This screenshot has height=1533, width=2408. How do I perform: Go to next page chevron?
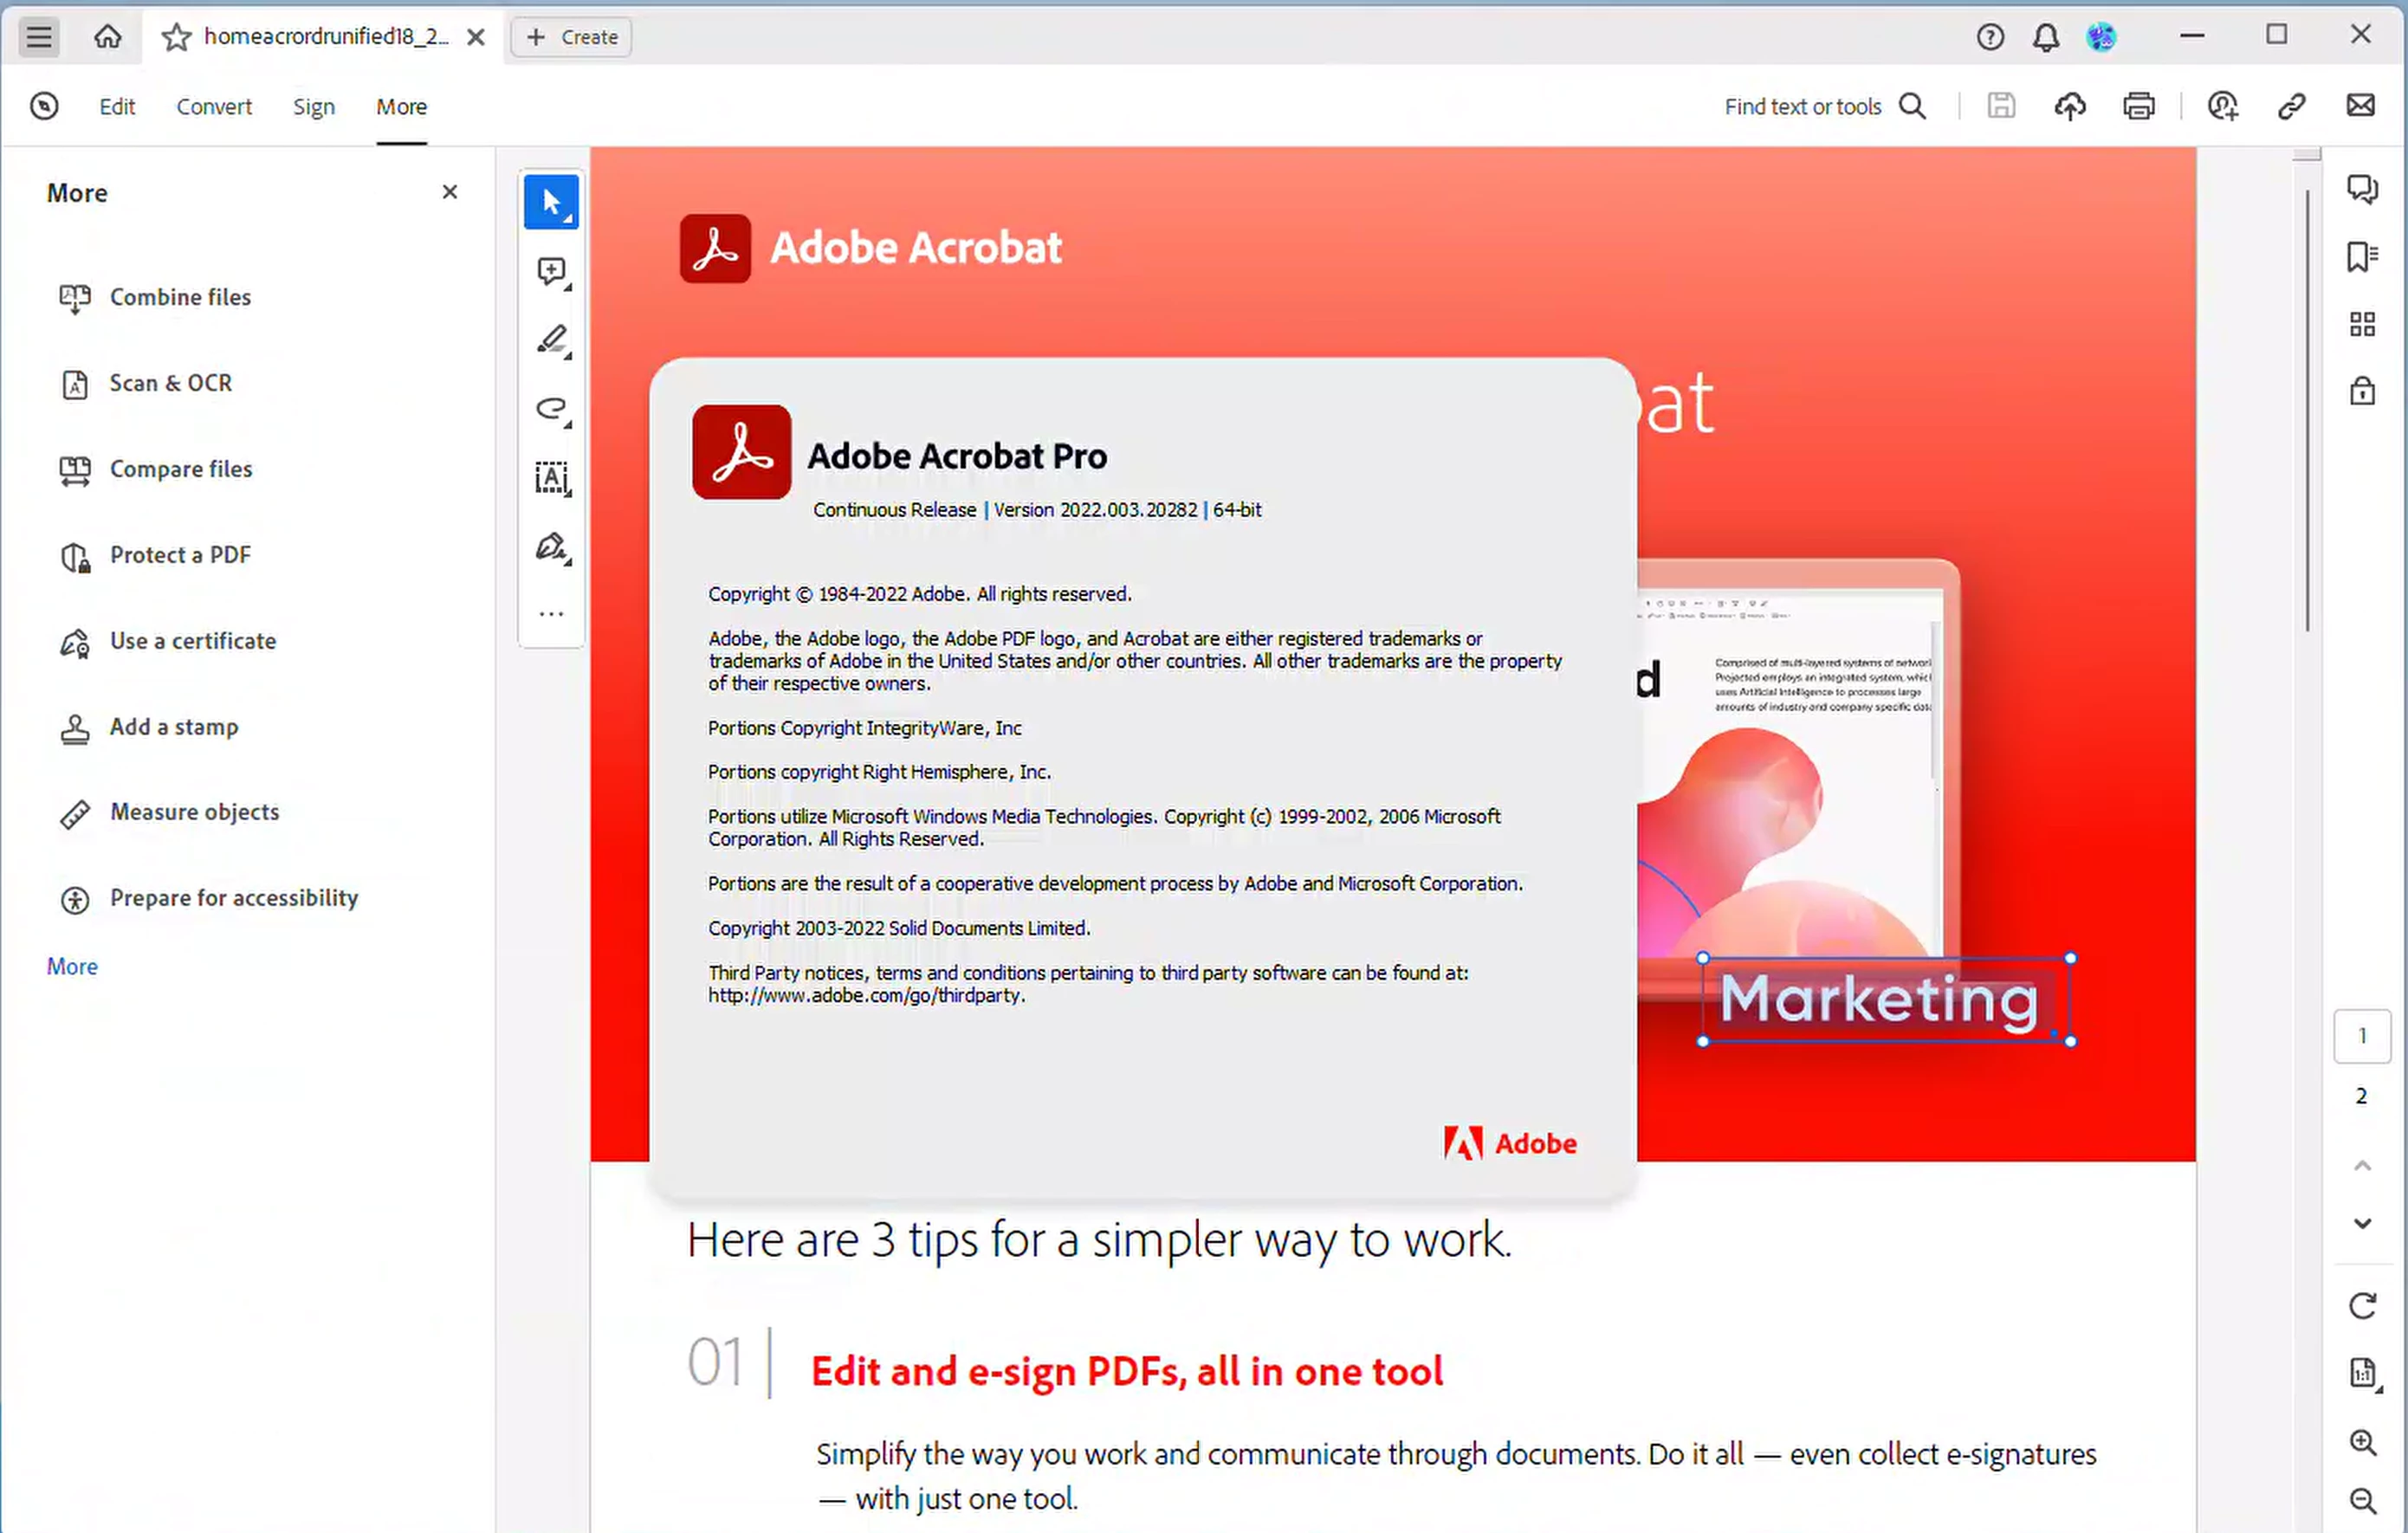pyautogui.click(x=2361, y=1224)
